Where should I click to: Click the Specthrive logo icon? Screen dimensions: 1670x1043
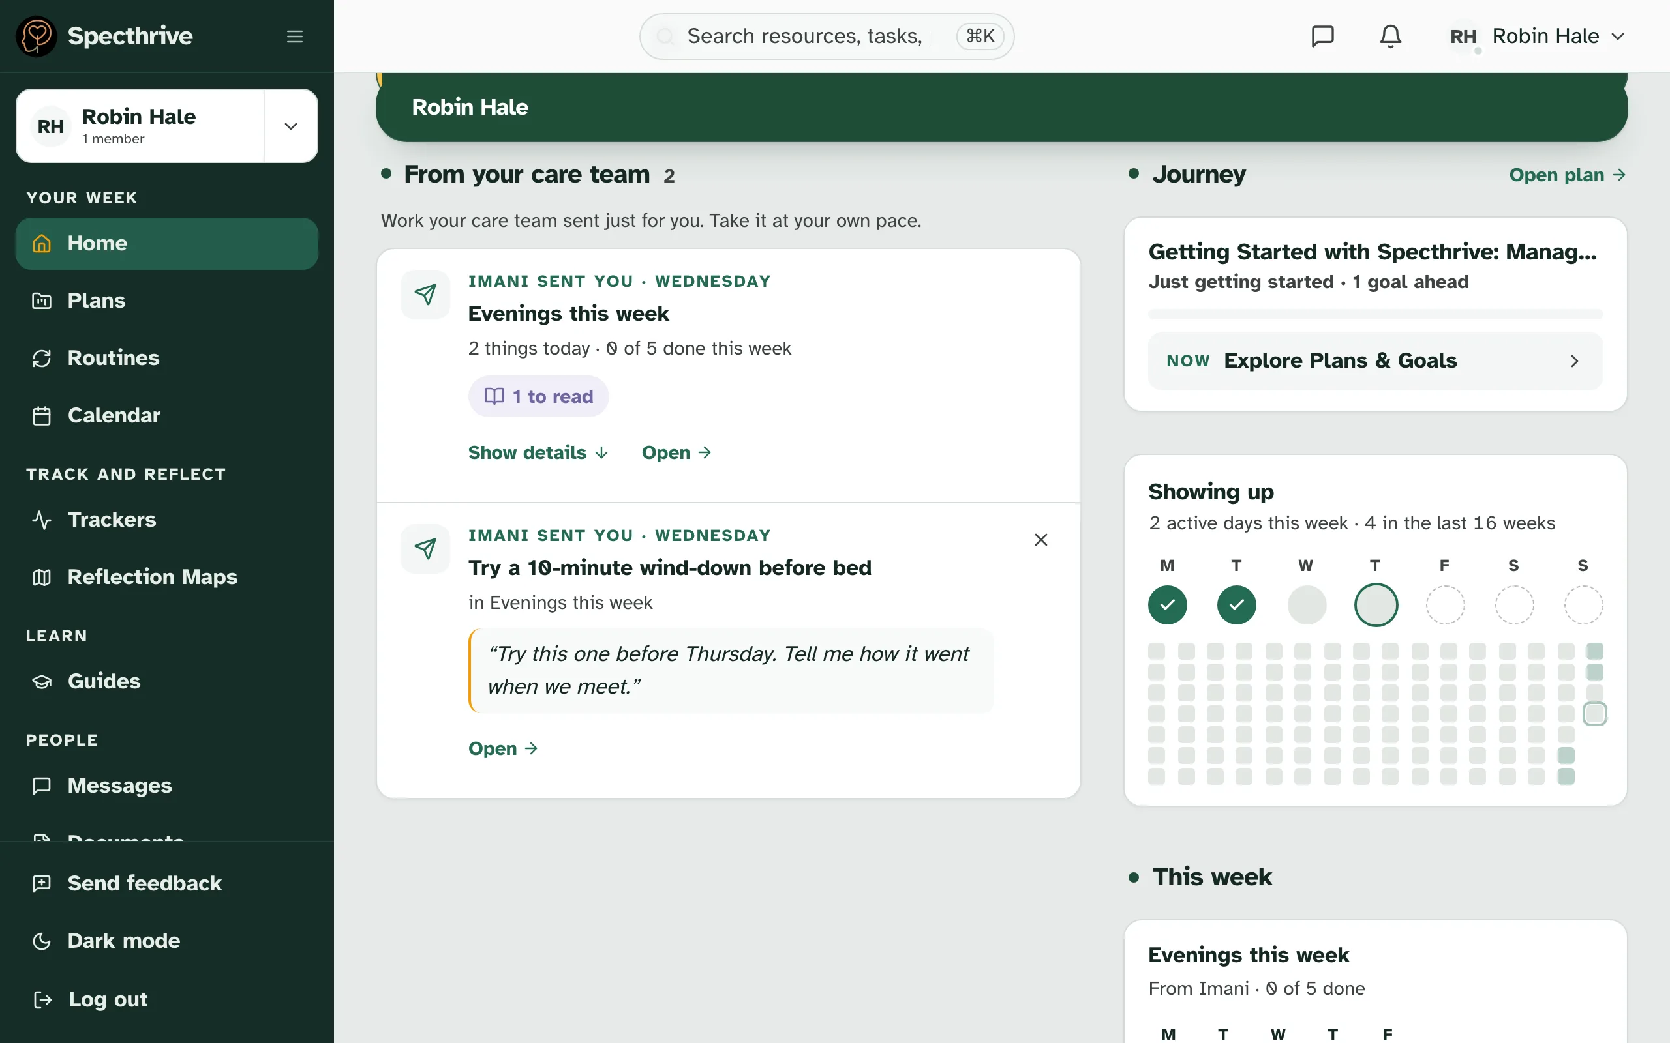click(37, 36)
